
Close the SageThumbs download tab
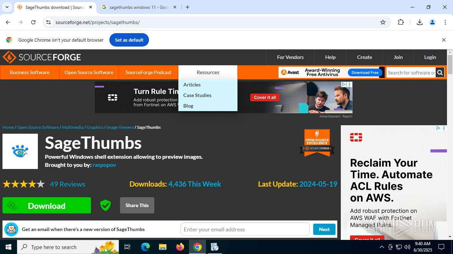(x=91, y=7)
